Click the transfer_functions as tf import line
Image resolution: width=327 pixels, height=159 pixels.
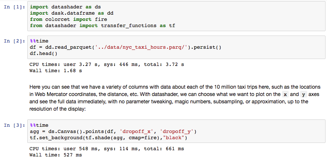102,26
